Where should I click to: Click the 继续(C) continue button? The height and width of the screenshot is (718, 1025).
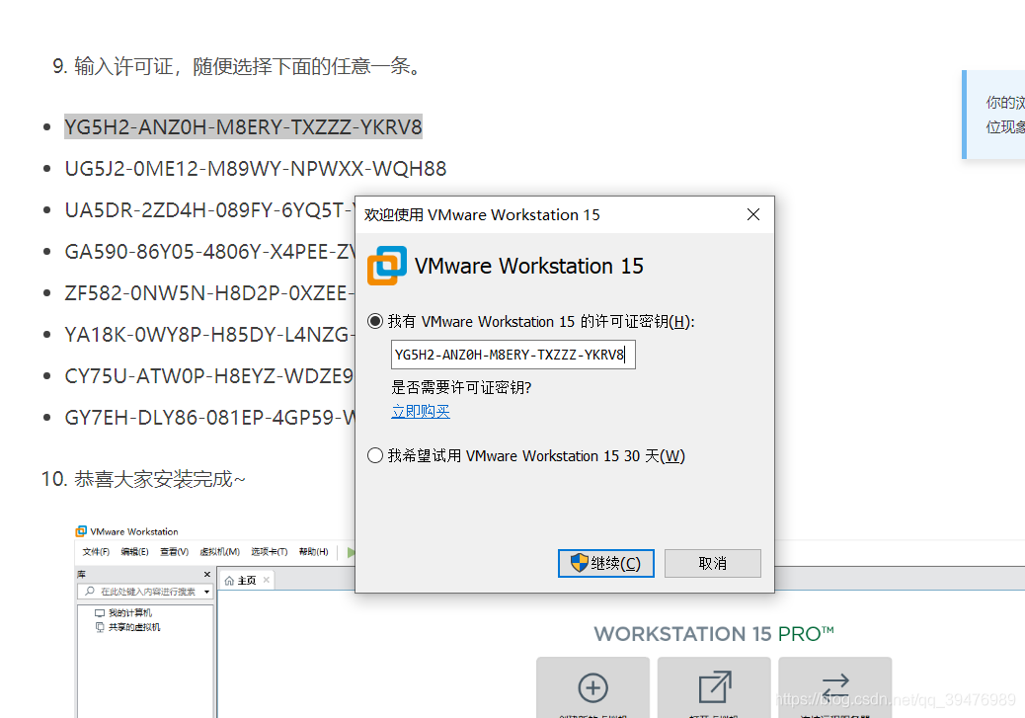(x=606, y=563)
